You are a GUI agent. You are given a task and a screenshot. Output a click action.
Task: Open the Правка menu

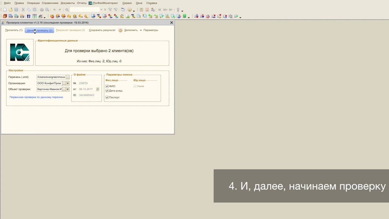tap(19, 3)
